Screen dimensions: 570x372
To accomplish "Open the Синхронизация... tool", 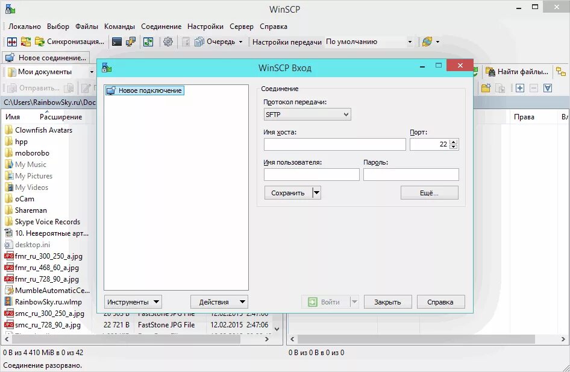I will 69,42.
